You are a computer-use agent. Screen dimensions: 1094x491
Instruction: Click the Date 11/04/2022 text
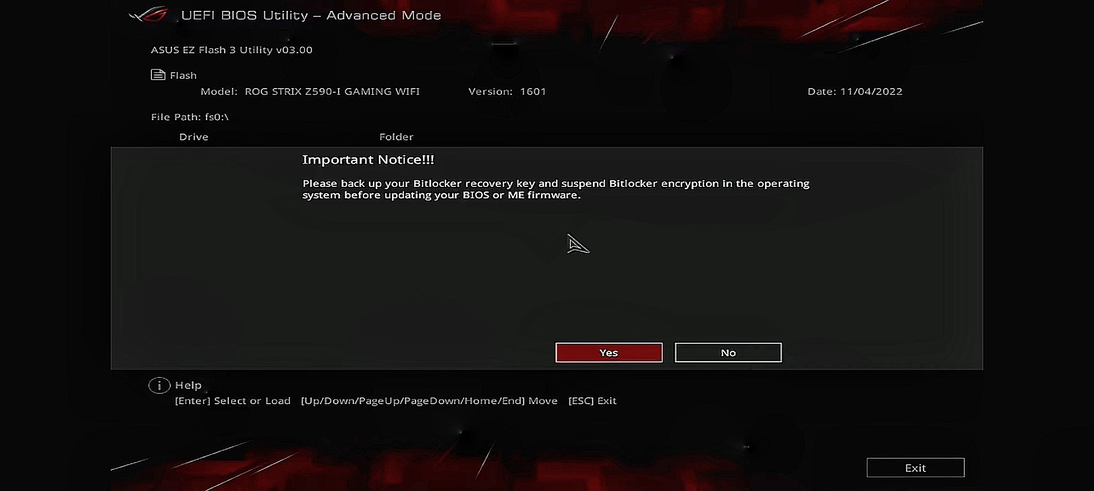855,91
